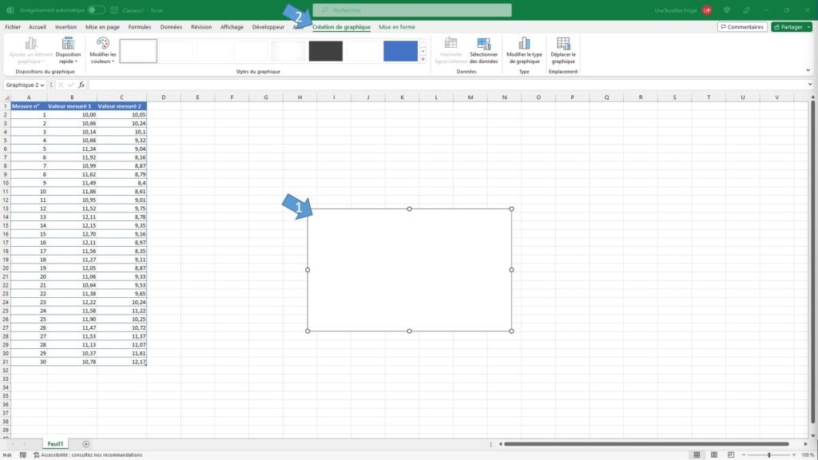Select cell containing 12,17
This screenshot has height=460, width=818.
[121, 362]
